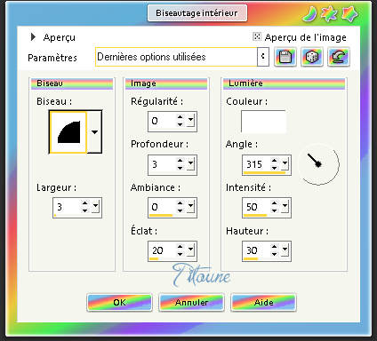Open the Biseau shape dropdown arrow

94,132
